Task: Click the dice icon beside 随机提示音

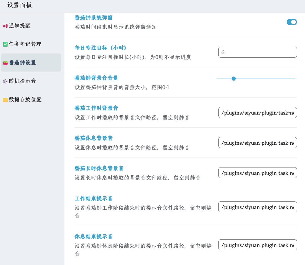Action: click(x=5, y=81)
